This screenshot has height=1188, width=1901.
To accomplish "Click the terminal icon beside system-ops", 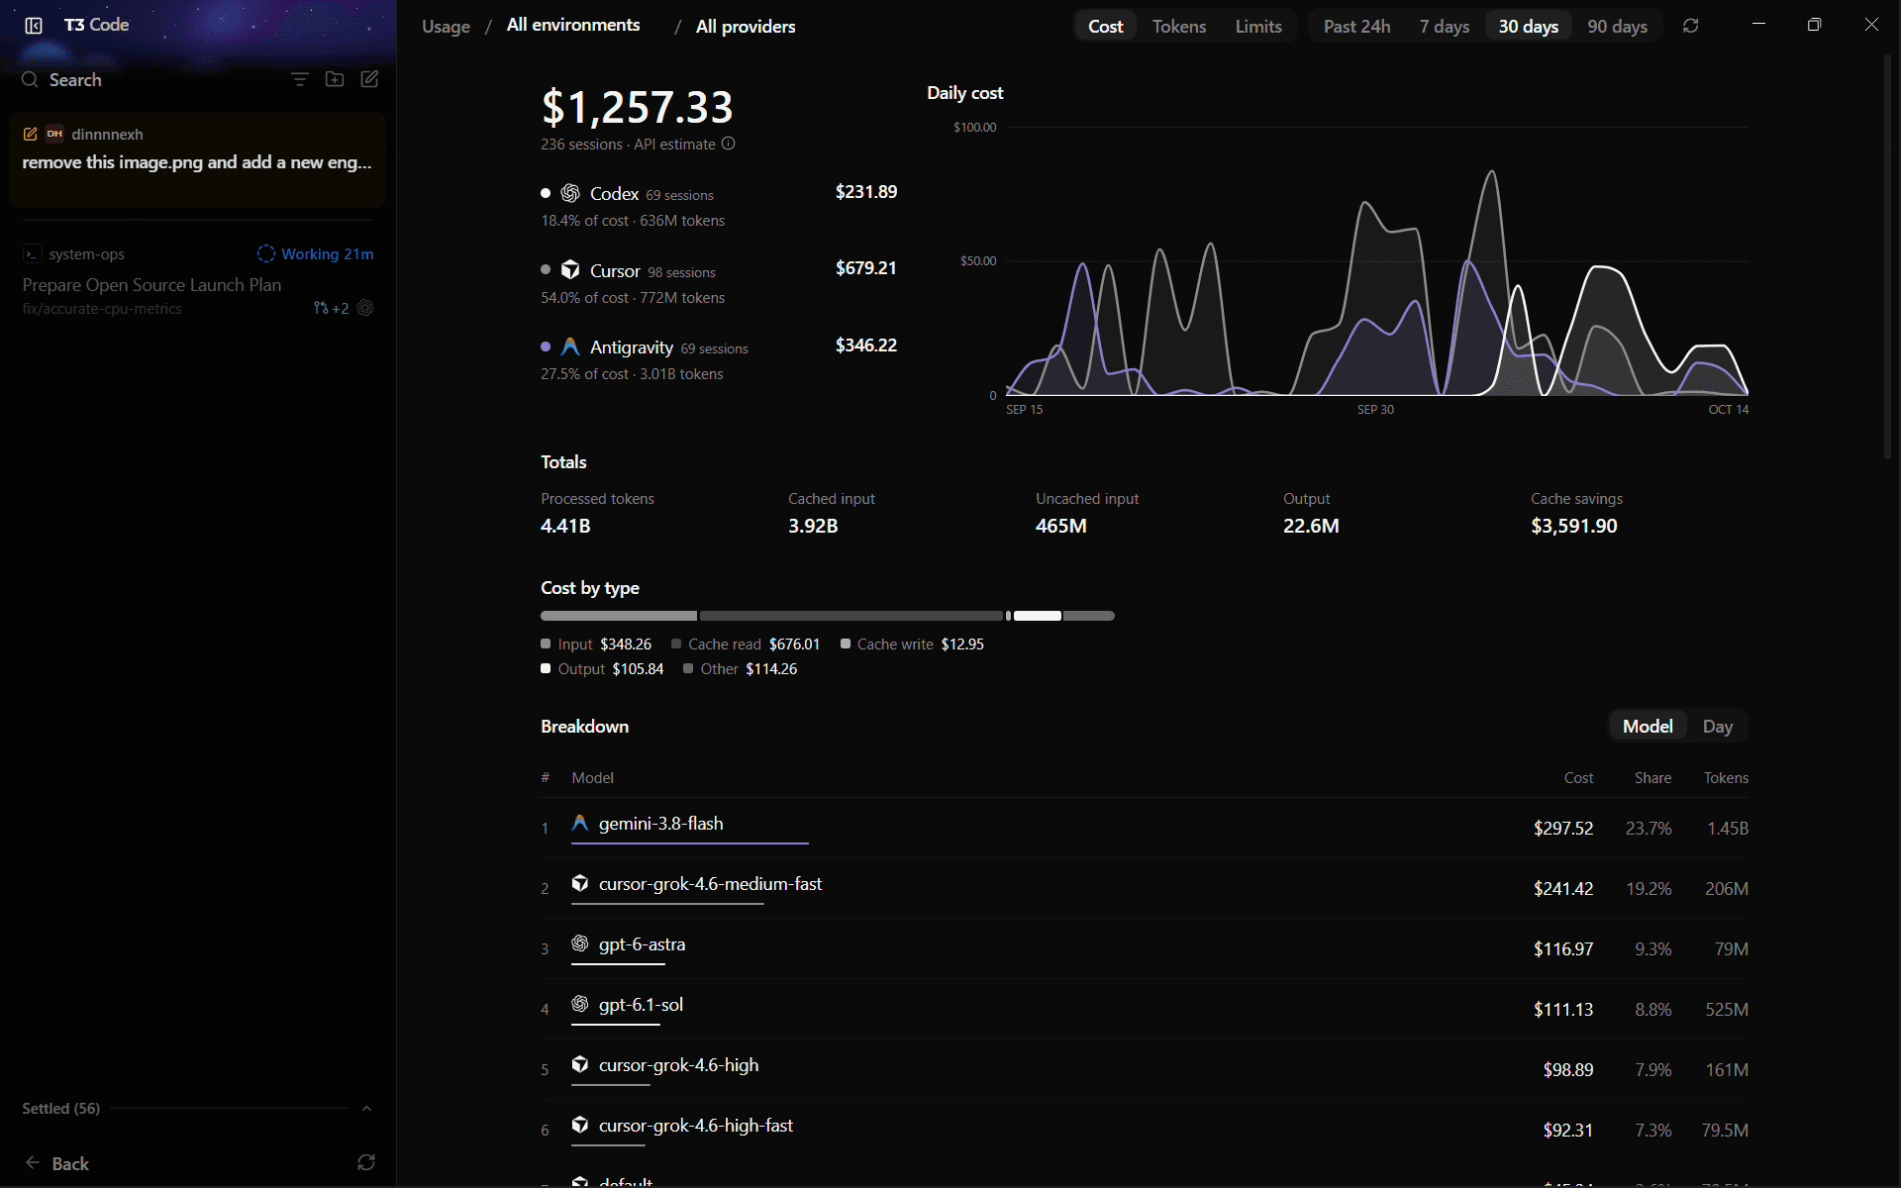I will (x=32, y=254).
